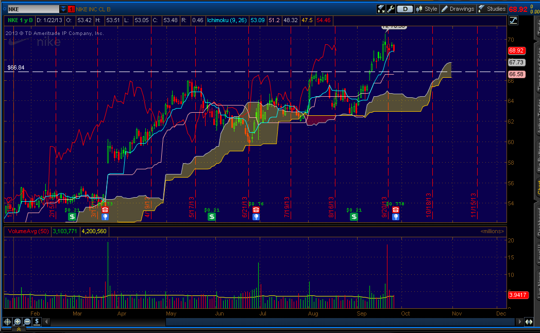Click the 47.5 yellow Ichimoku value

tap(307, 20)
